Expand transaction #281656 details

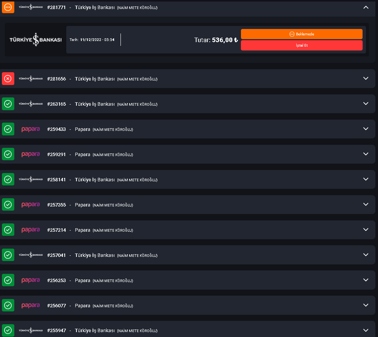pyautogui.click(x=366, y=78)
